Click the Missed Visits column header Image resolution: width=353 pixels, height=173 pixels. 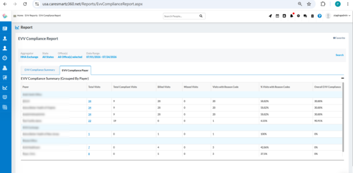191,87
